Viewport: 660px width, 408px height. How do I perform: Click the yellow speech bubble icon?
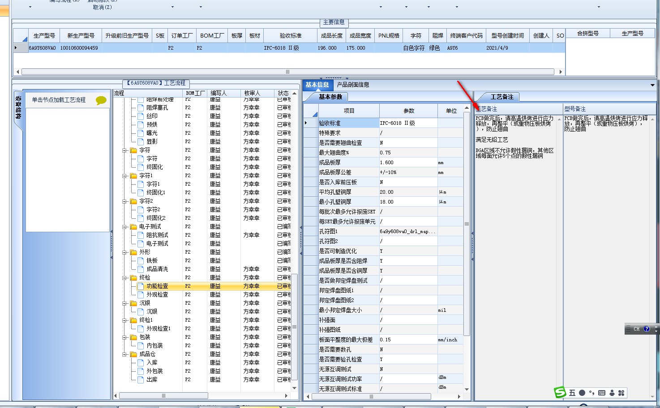tap(101, 100)
